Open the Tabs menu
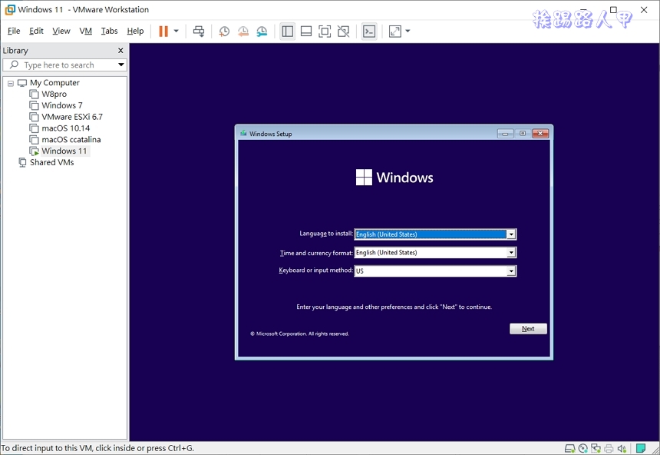 (x=109, y=31)
